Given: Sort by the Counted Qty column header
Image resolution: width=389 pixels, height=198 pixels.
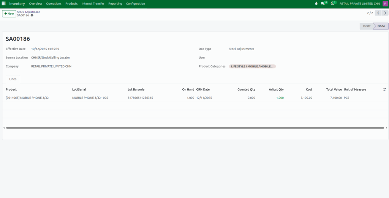Looking at the screenshot, I should click(x=246, y=90).
